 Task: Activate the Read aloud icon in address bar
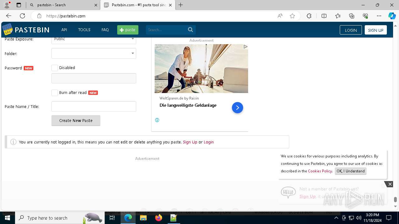[x=280, y=16]
